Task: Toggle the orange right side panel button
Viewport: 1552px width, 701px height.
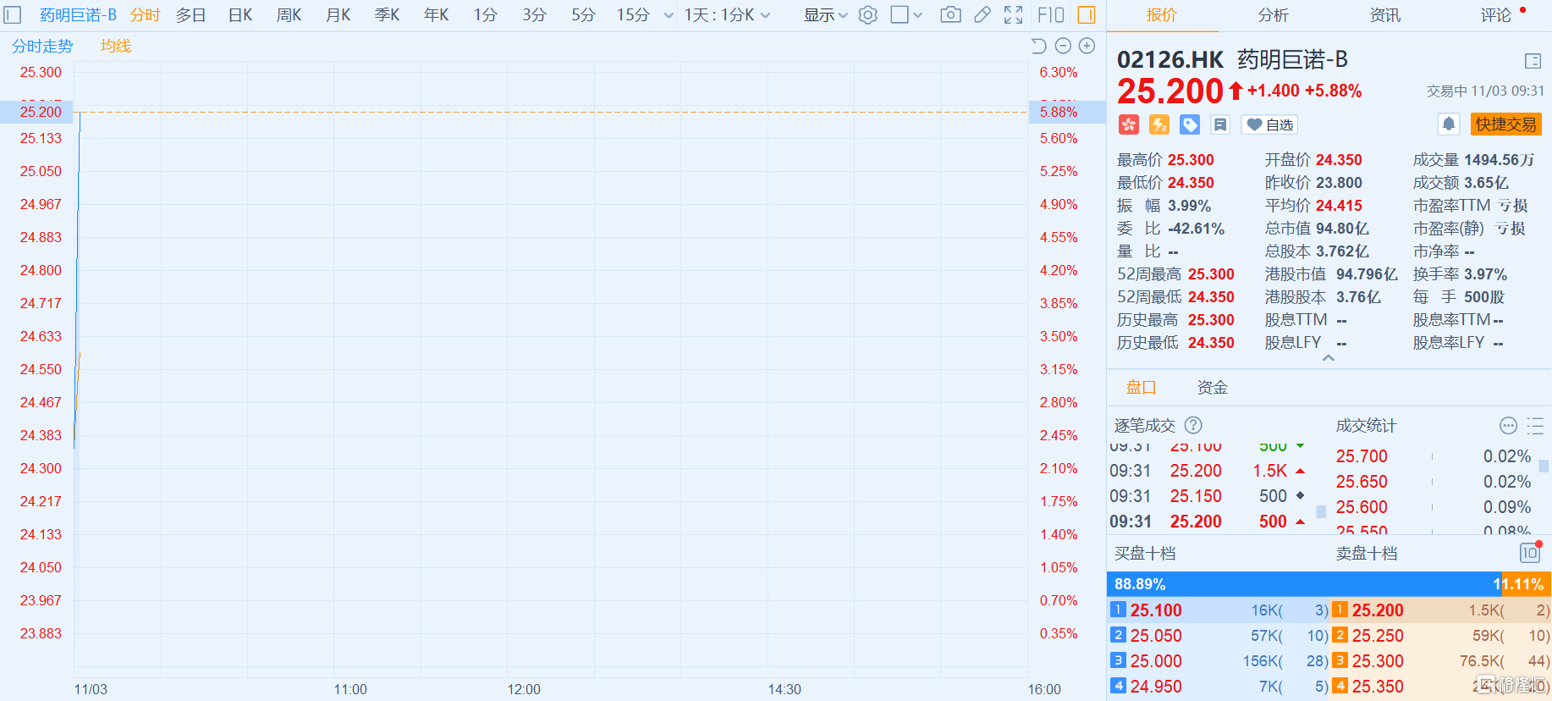Action: 1087,15
